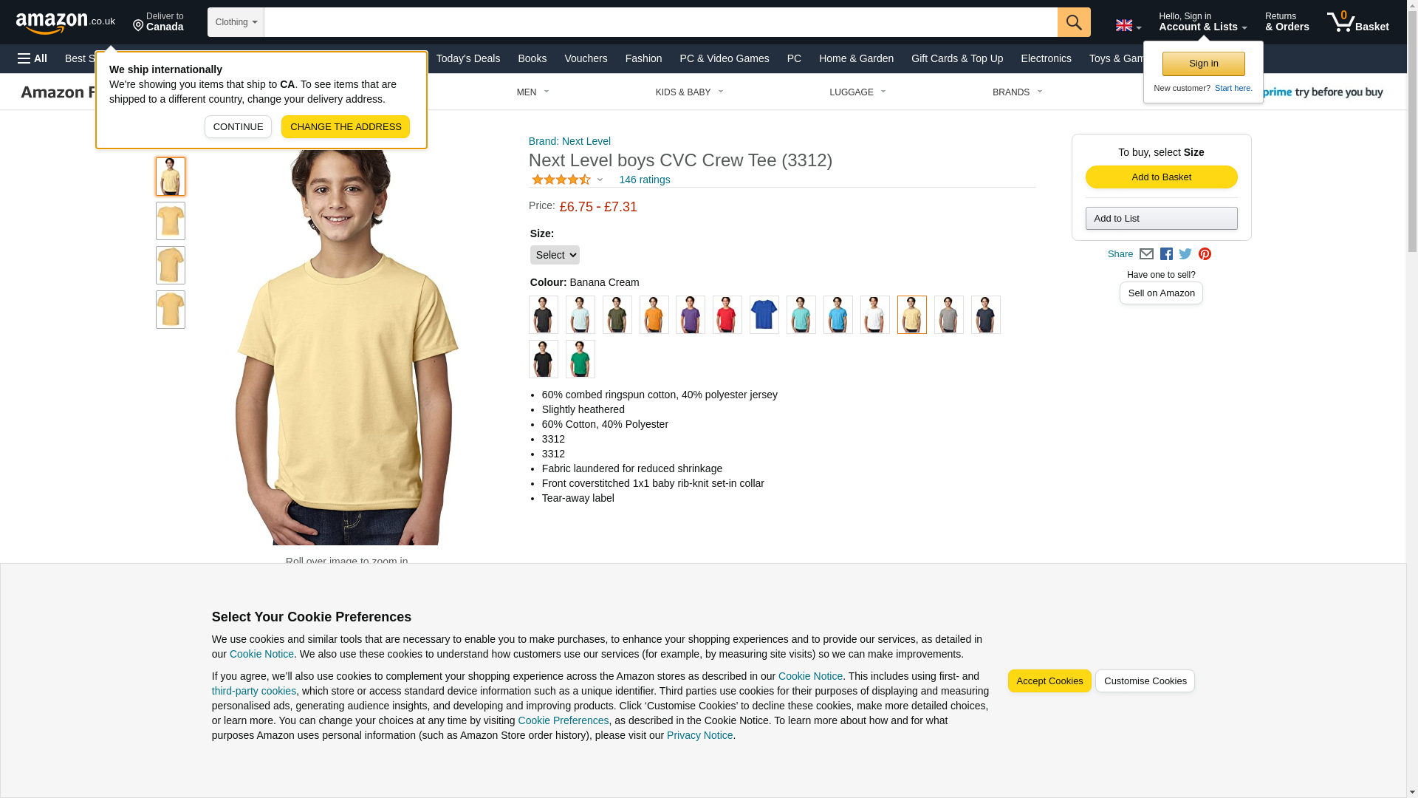Go to Amazon.co.uk home logo

66,22
